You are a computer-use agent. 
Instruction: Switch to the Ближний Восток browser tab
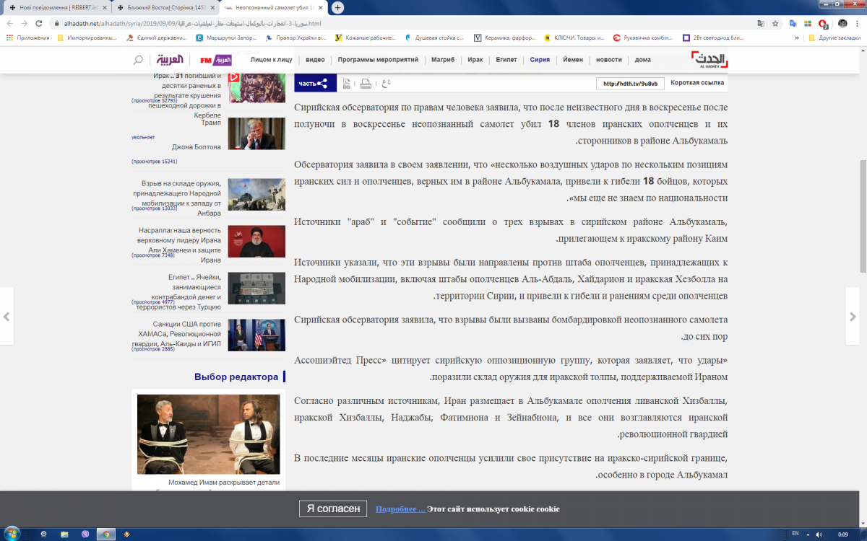tap(161, 7)
